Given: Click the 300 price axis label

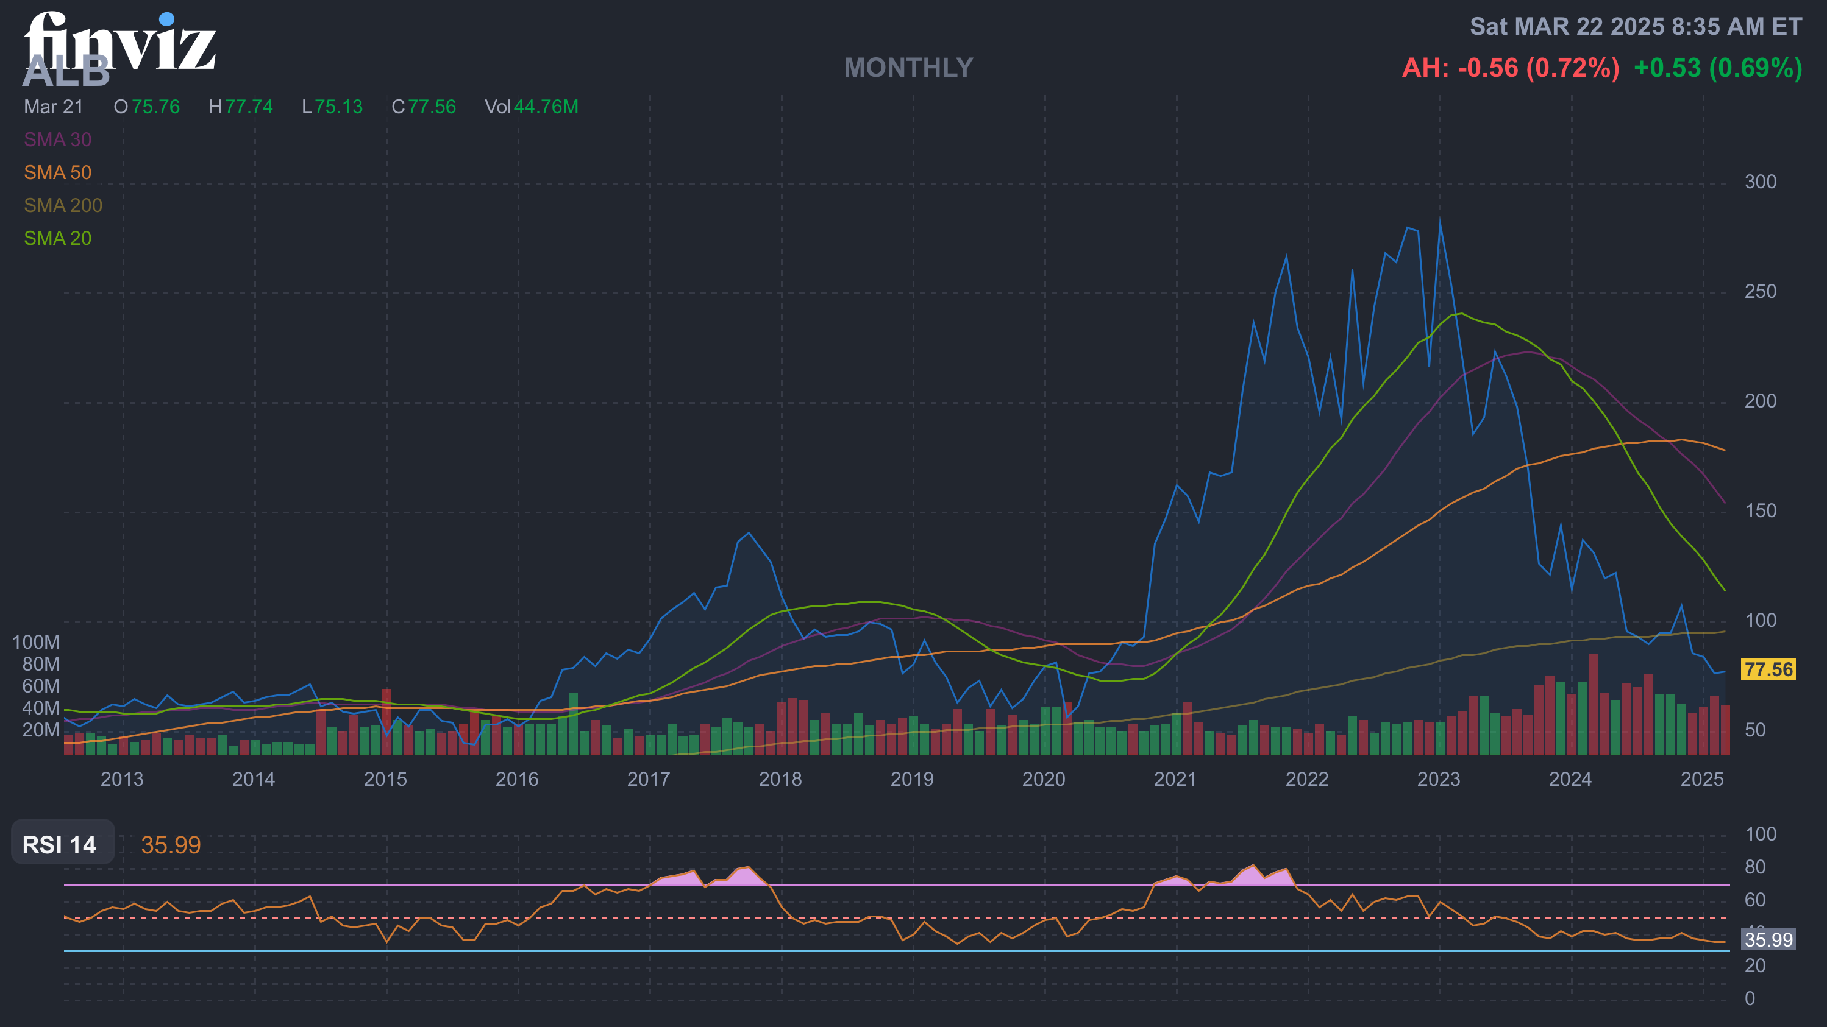Looking at the screenshot, I should 1761,182.
